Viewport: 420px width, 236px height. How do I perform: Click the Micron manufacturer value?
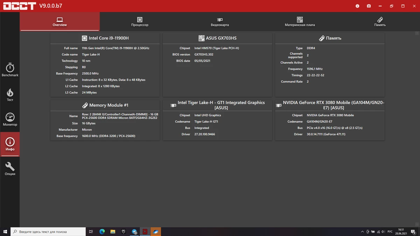coord(87,130)
